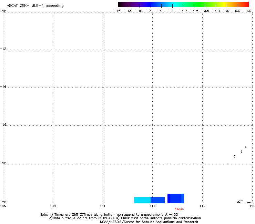Click colorbar value -7

149,11
